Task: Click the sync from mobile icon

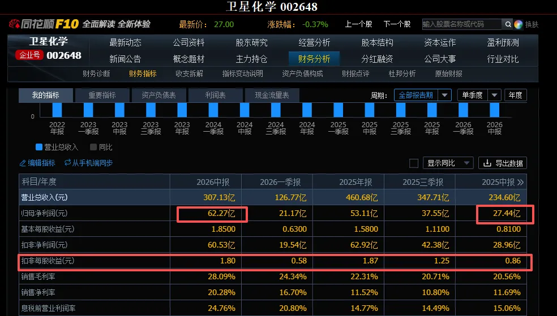Action: [x=67, y=163]
